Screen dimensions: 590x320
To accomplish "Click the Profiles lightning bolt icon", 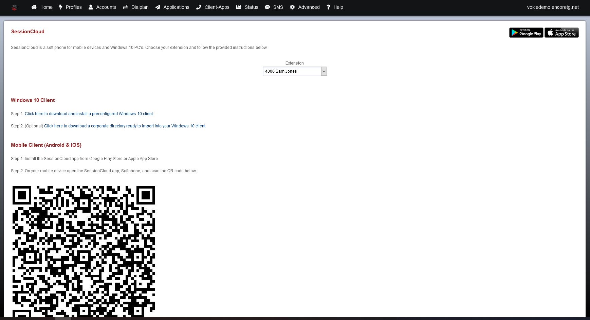I will click(61, 7).
